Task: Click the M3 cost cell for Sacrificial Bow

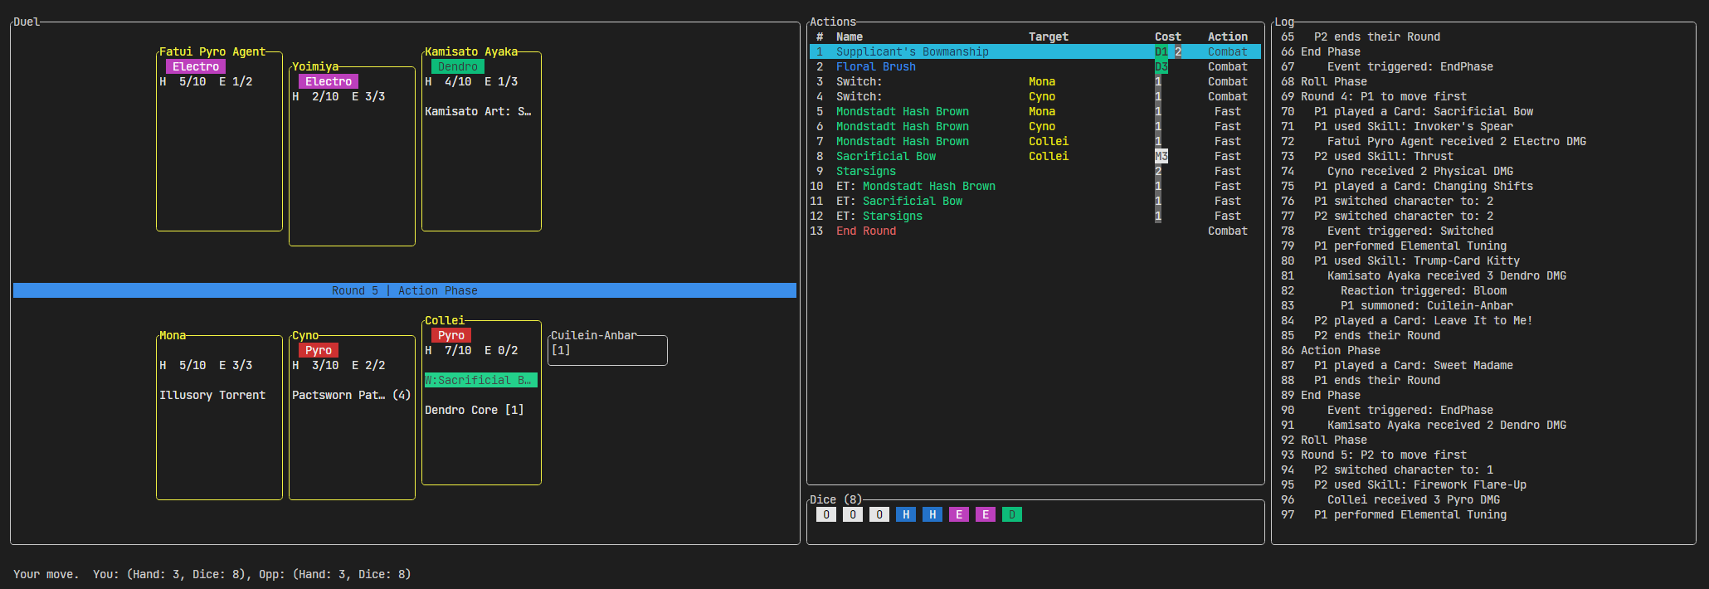Action: 1161,156
